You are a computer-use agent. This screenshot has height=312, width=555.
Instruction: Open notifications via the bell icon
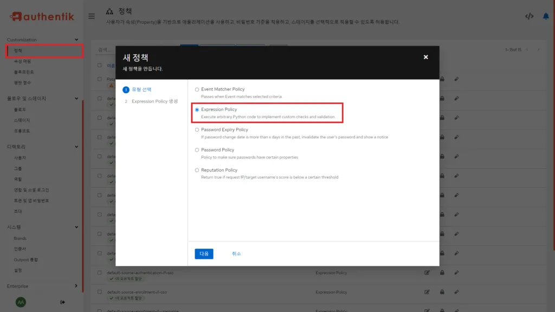click(547, 16)
